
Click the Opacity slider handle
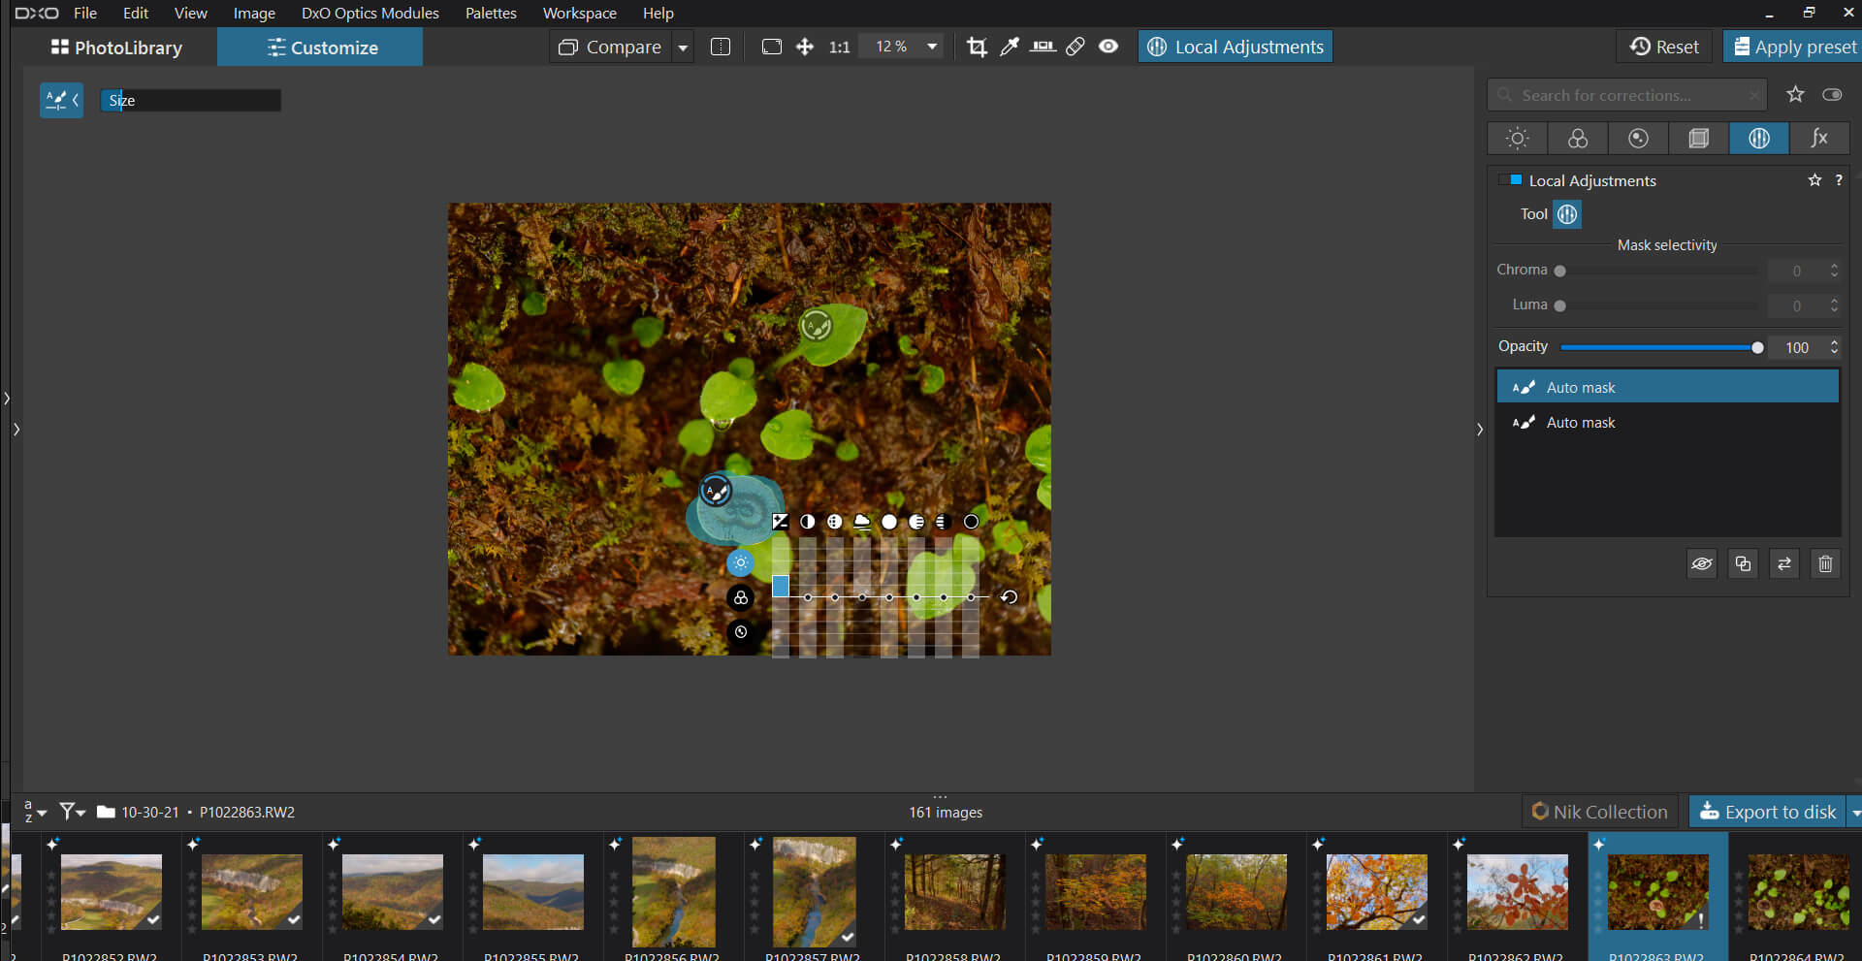(1757, 347)
